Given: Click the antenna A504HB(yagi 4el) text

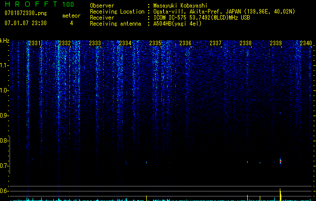Looking at the screenshot, I should (177, 24).
